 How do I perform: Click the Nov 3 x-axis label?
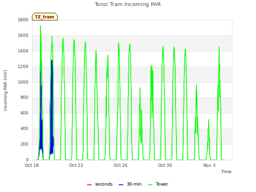[209, 165]
